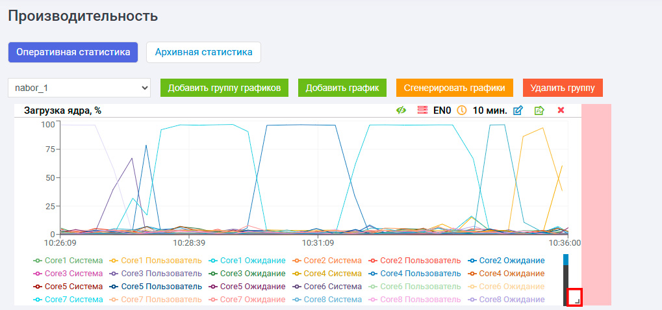This screenshot has width=662, height=310.
Task: Toggle the Core2 Пользователь legend series
Action: 414,261
